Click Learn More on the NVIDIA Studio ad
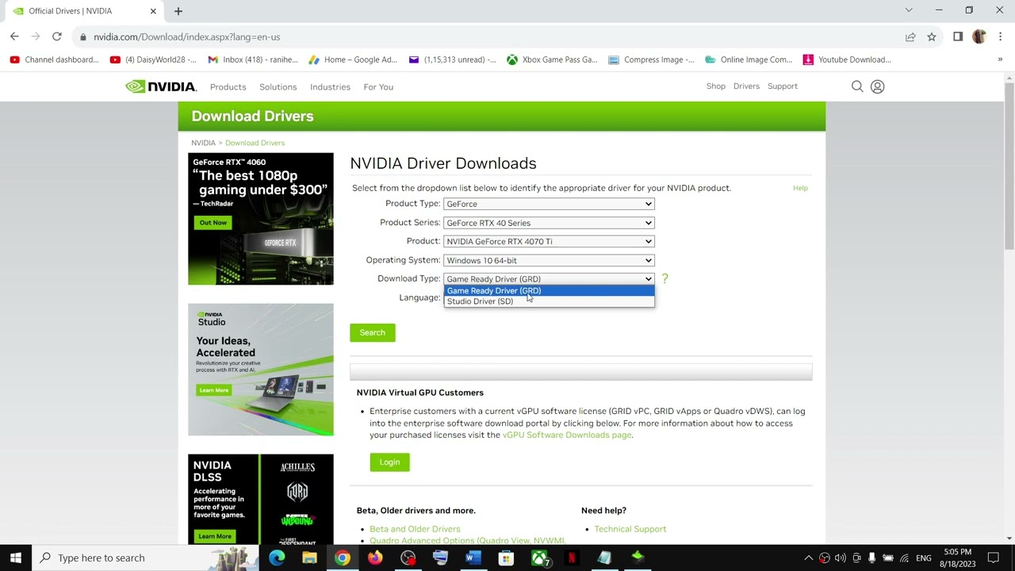Image resolution: width=1015 pixels, height=571 pixels. coord(214,390)
